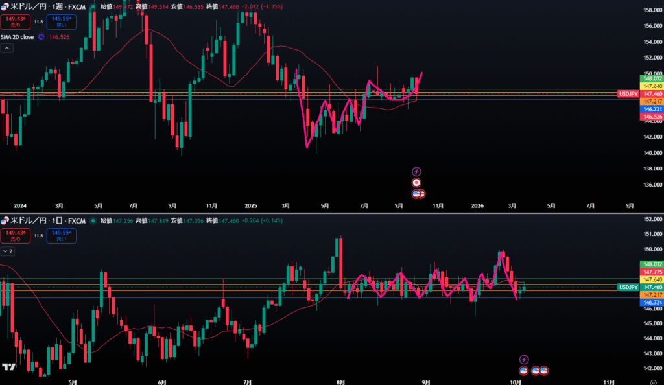664x385 pixels.
Task: Click the green market status dot on the daily chart
Action: point(92,221)
